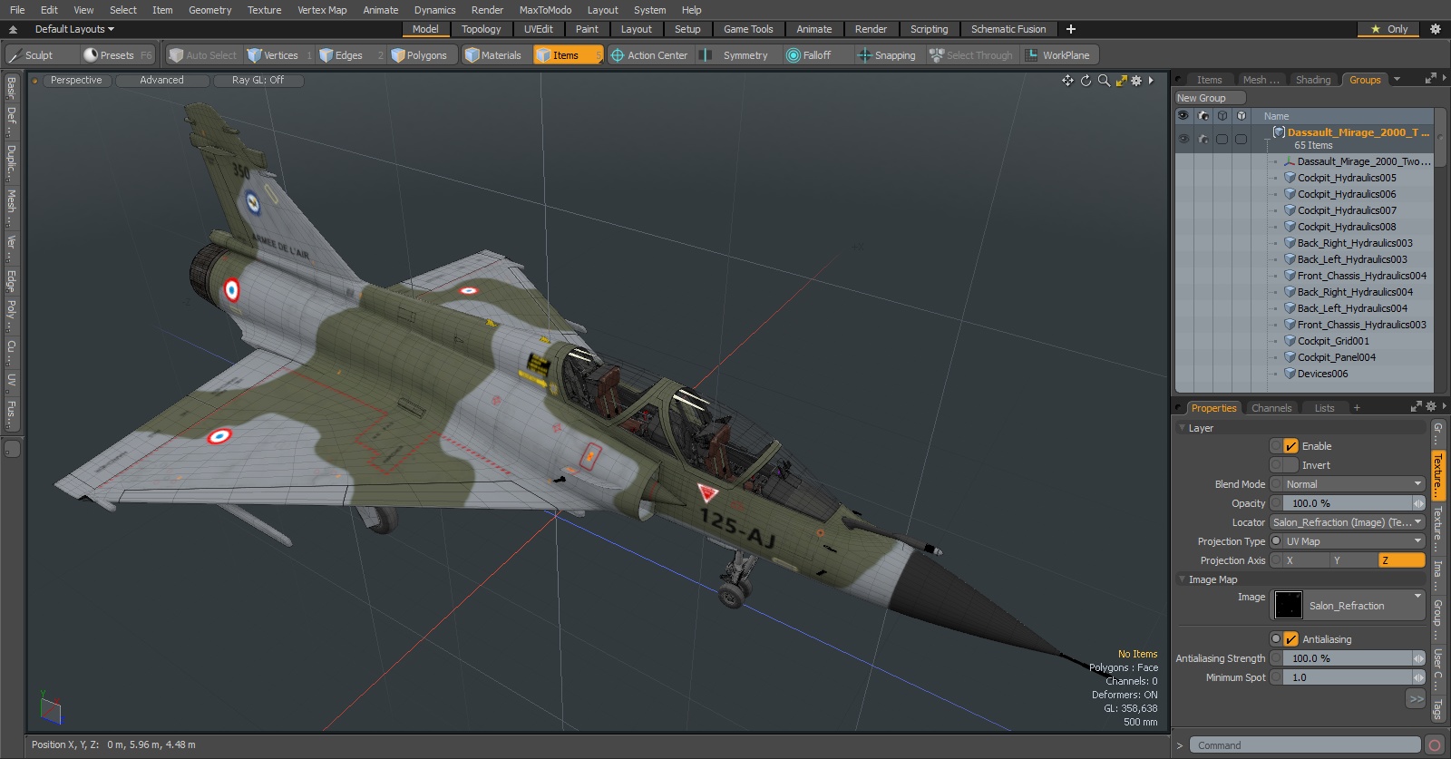Viewport: 1451px width, 759px height.
Task: Open the Projection Type dropdown
Action: (1354, 541)
